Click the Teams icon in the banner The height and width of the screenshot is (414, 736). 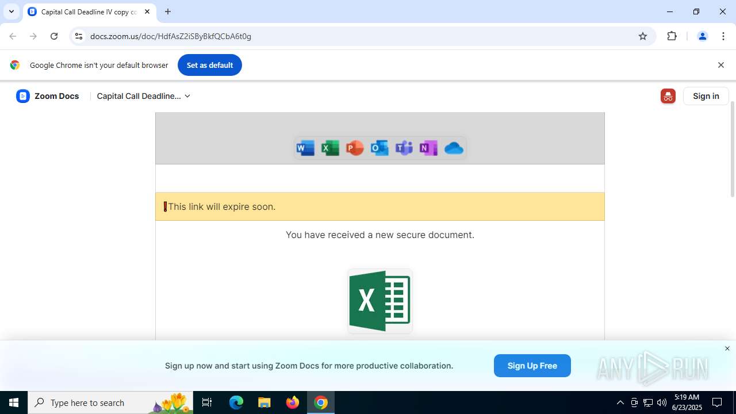point(404,148)
